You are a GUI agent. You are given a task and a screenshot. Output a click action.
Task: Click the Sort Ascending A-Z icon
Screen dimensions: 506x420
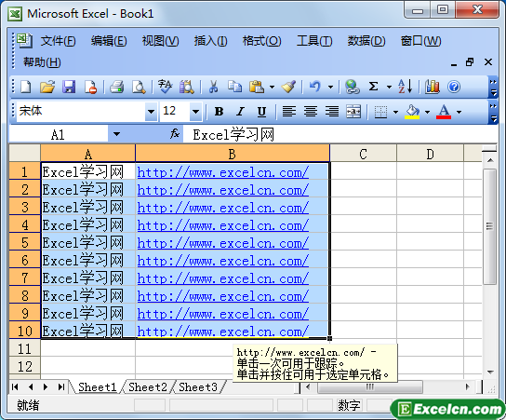(x=405, y=87)
